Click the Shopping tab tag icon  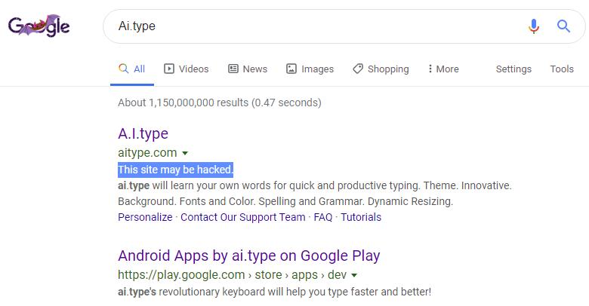click(358, 69)
